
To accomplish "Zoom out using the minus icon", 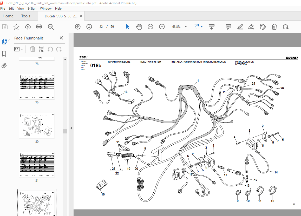I will tap(150, 26).
